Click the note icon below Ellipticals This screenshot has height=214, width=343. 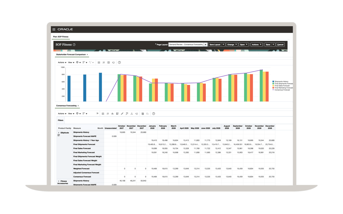59,135
